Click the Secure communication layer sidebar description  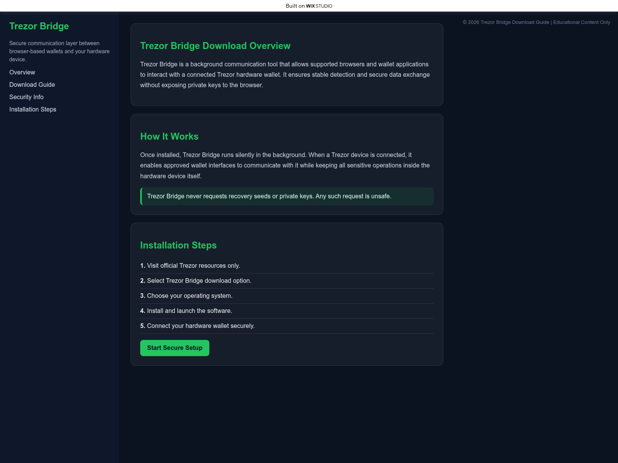coord(59,51)
